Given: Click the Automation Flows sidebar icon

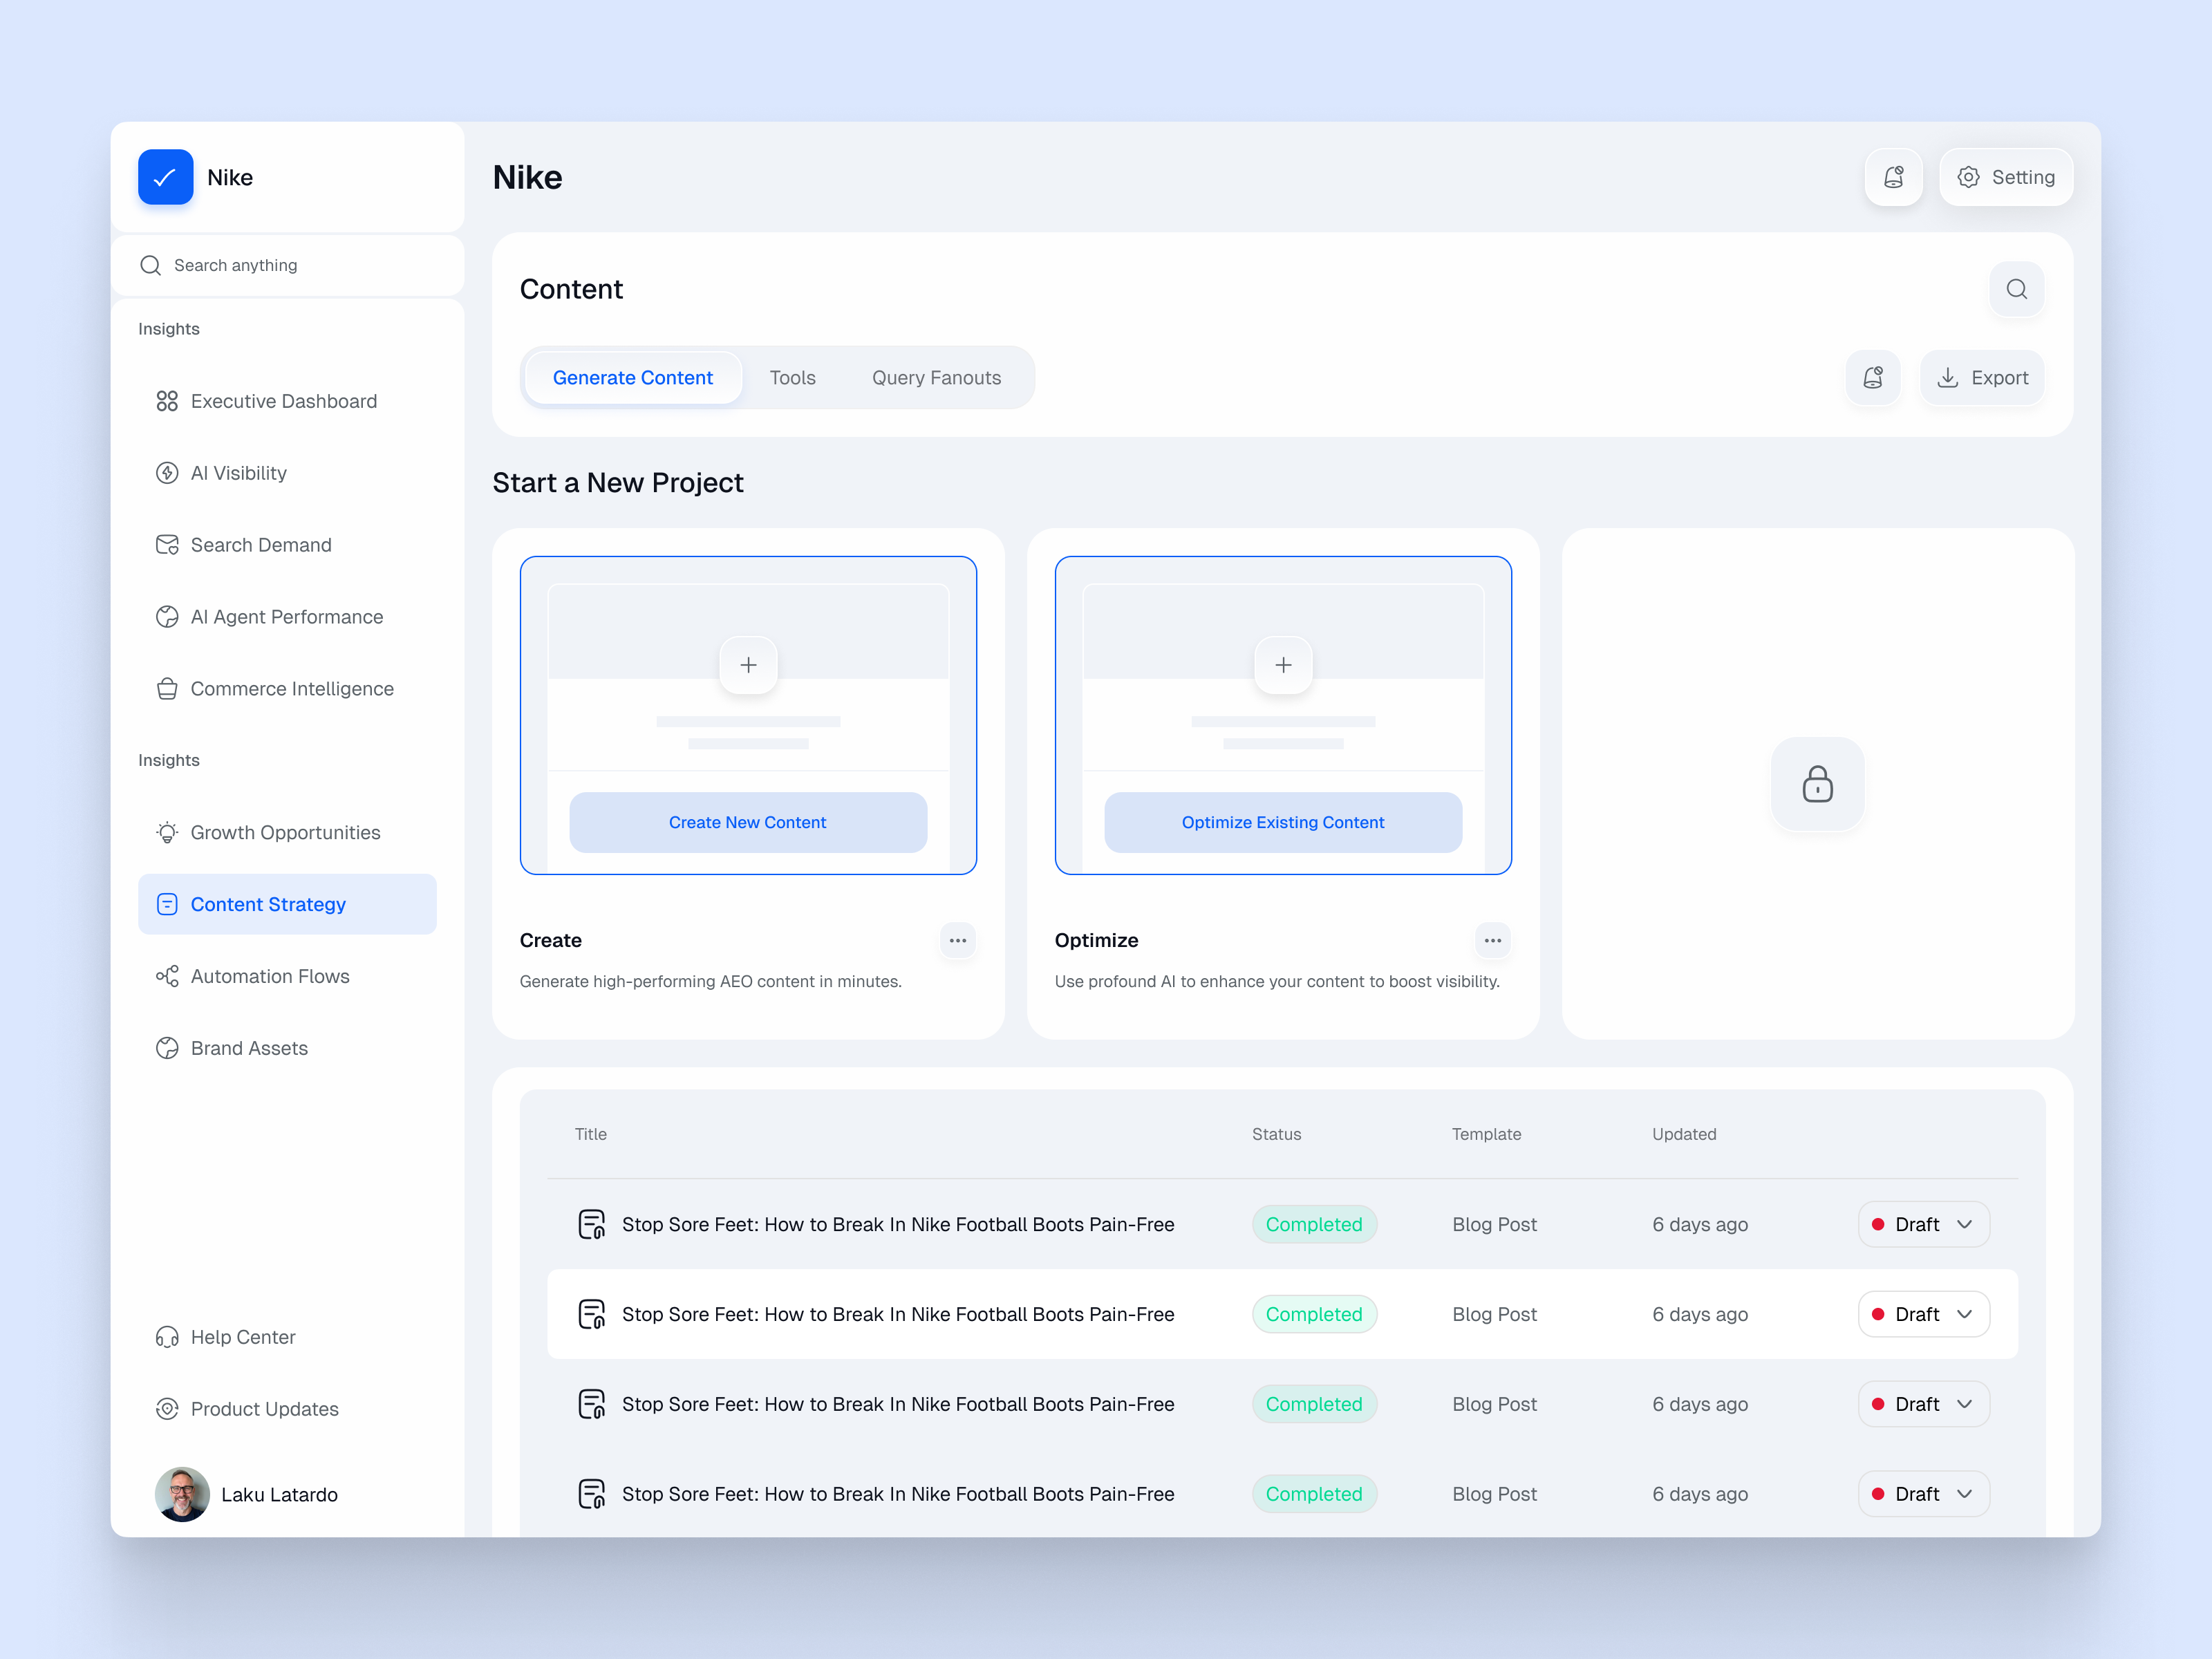Looking at the screenshot, I should pyautogui.click(x=167, y=976).
